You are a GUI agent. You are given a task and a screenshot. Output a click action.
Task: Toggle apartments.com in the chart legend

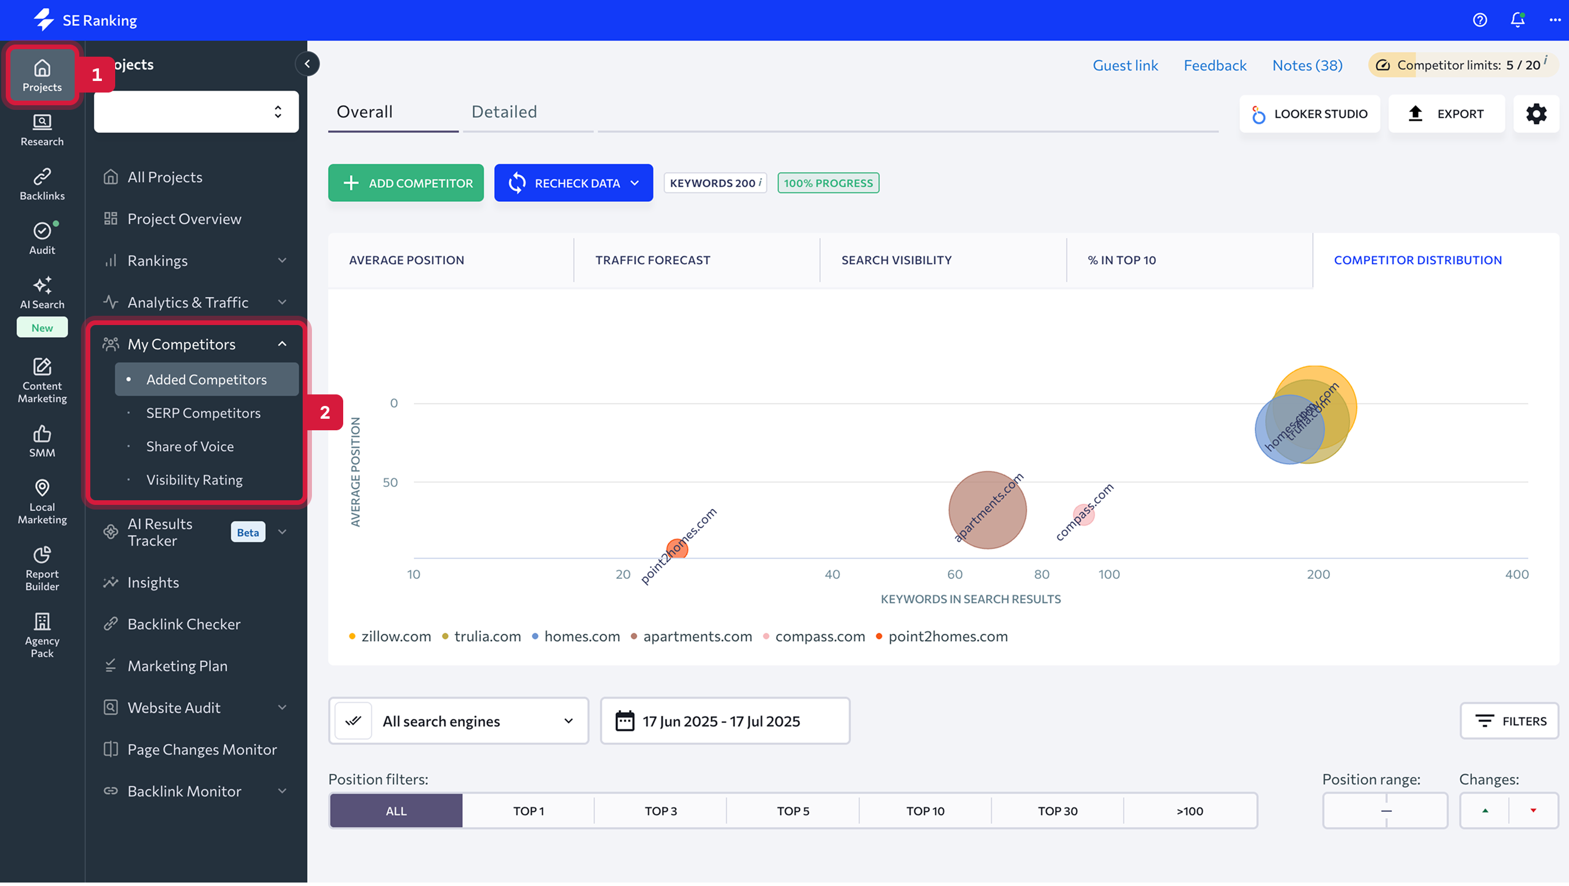click(x=690, y=637)
